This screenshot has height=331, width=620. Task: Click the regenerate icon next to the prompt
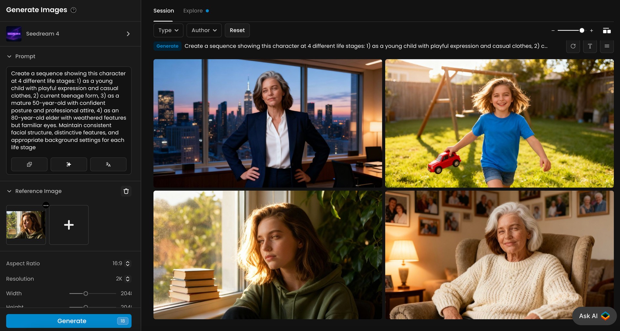click(x=573, y=46)
